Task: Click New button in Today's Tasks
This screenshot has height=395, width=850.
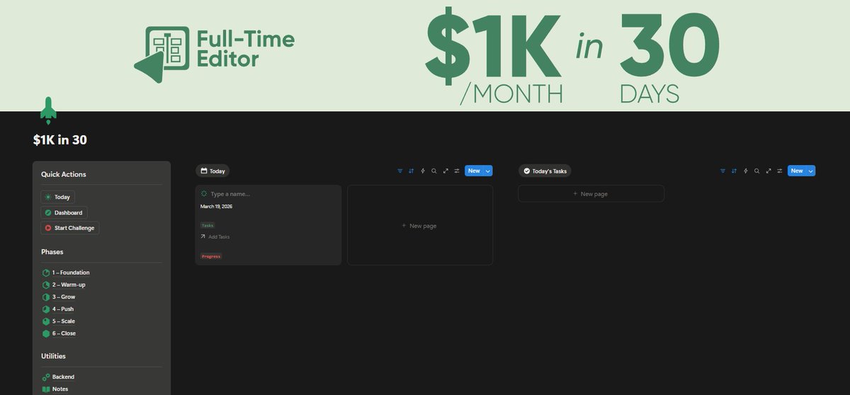Action: 797,171
